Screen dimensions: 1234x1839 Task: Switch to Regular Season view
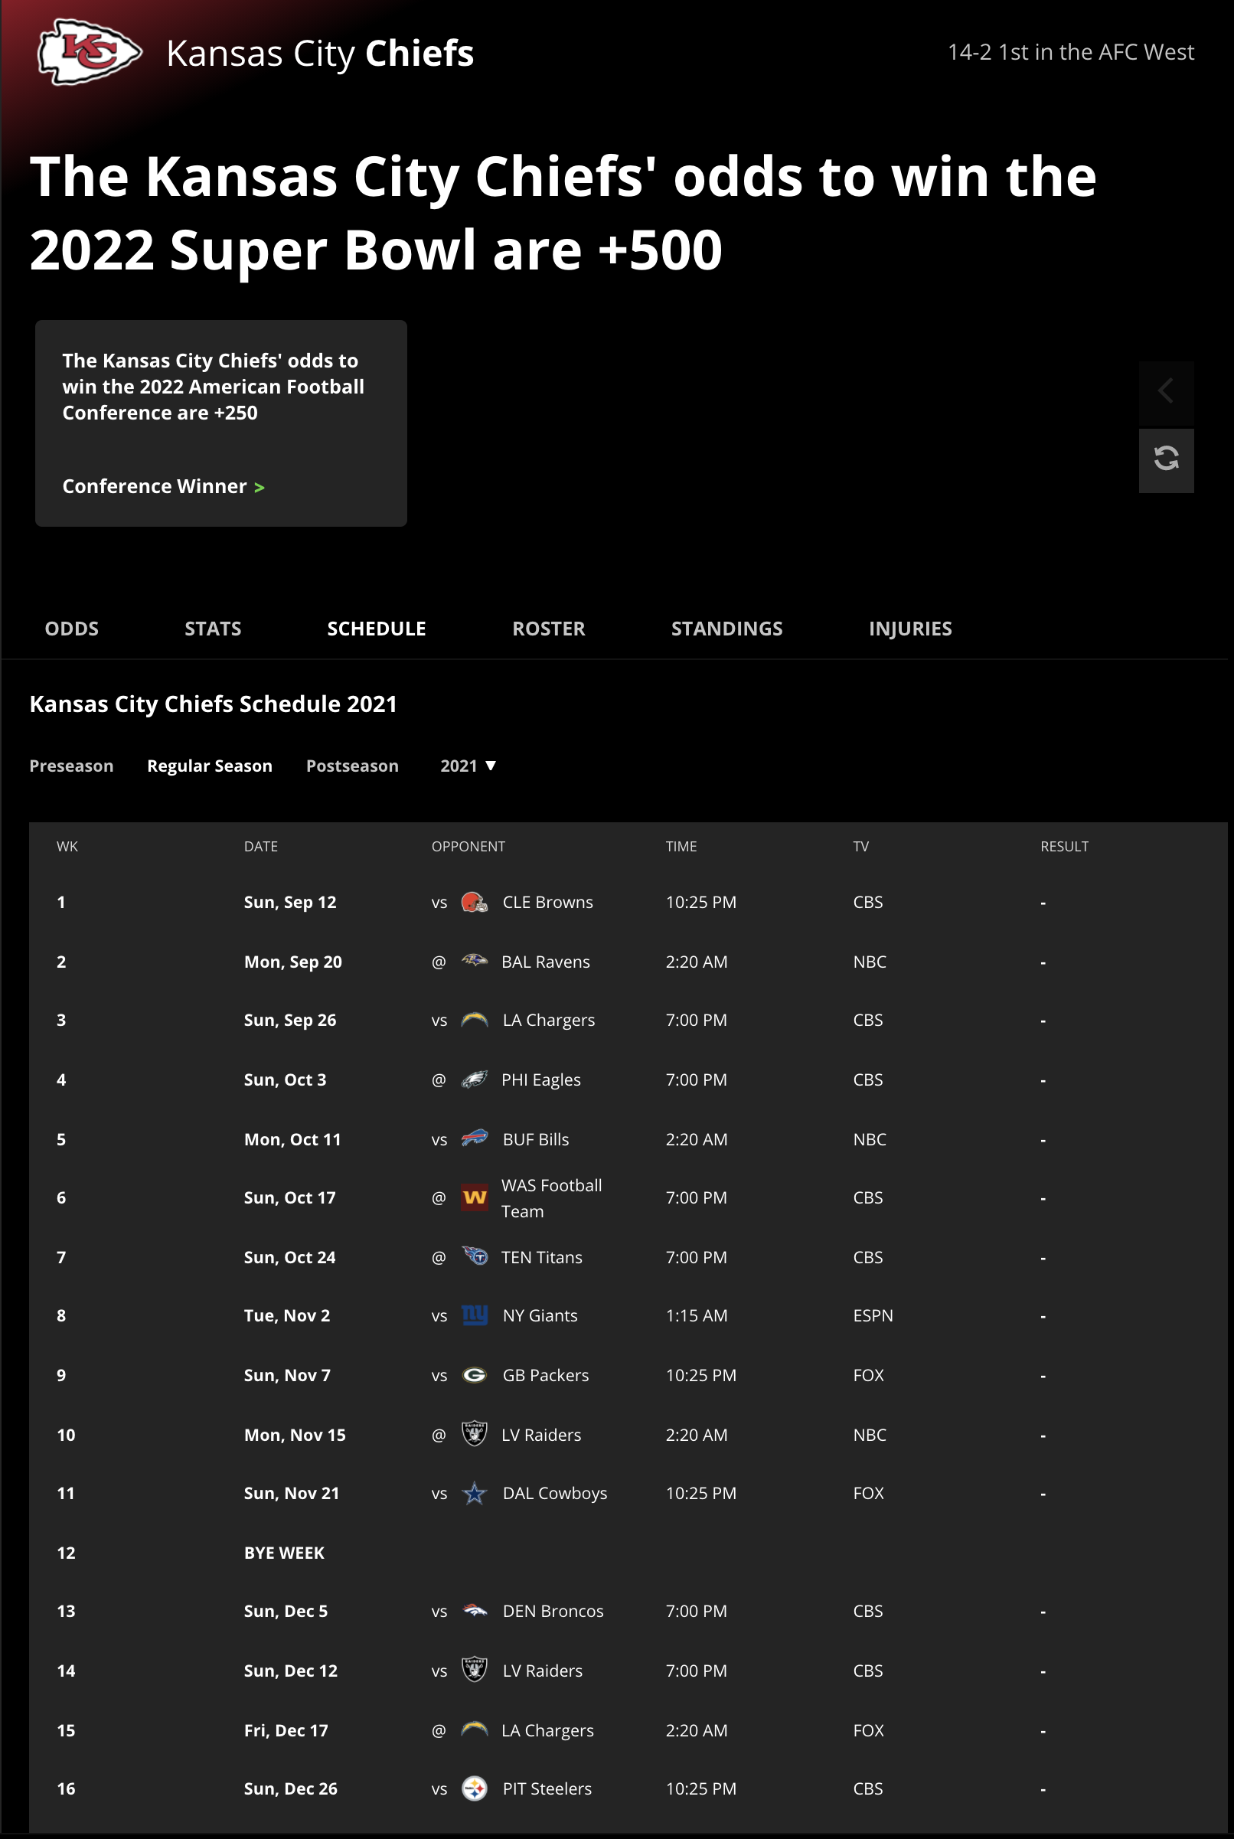click(x=209, y=766)
